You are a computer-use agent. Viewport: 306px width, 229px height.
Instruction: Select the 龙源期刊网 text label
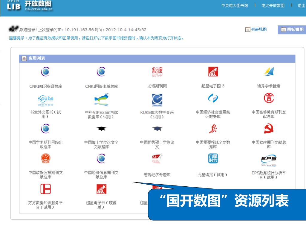tap(157, 86)
